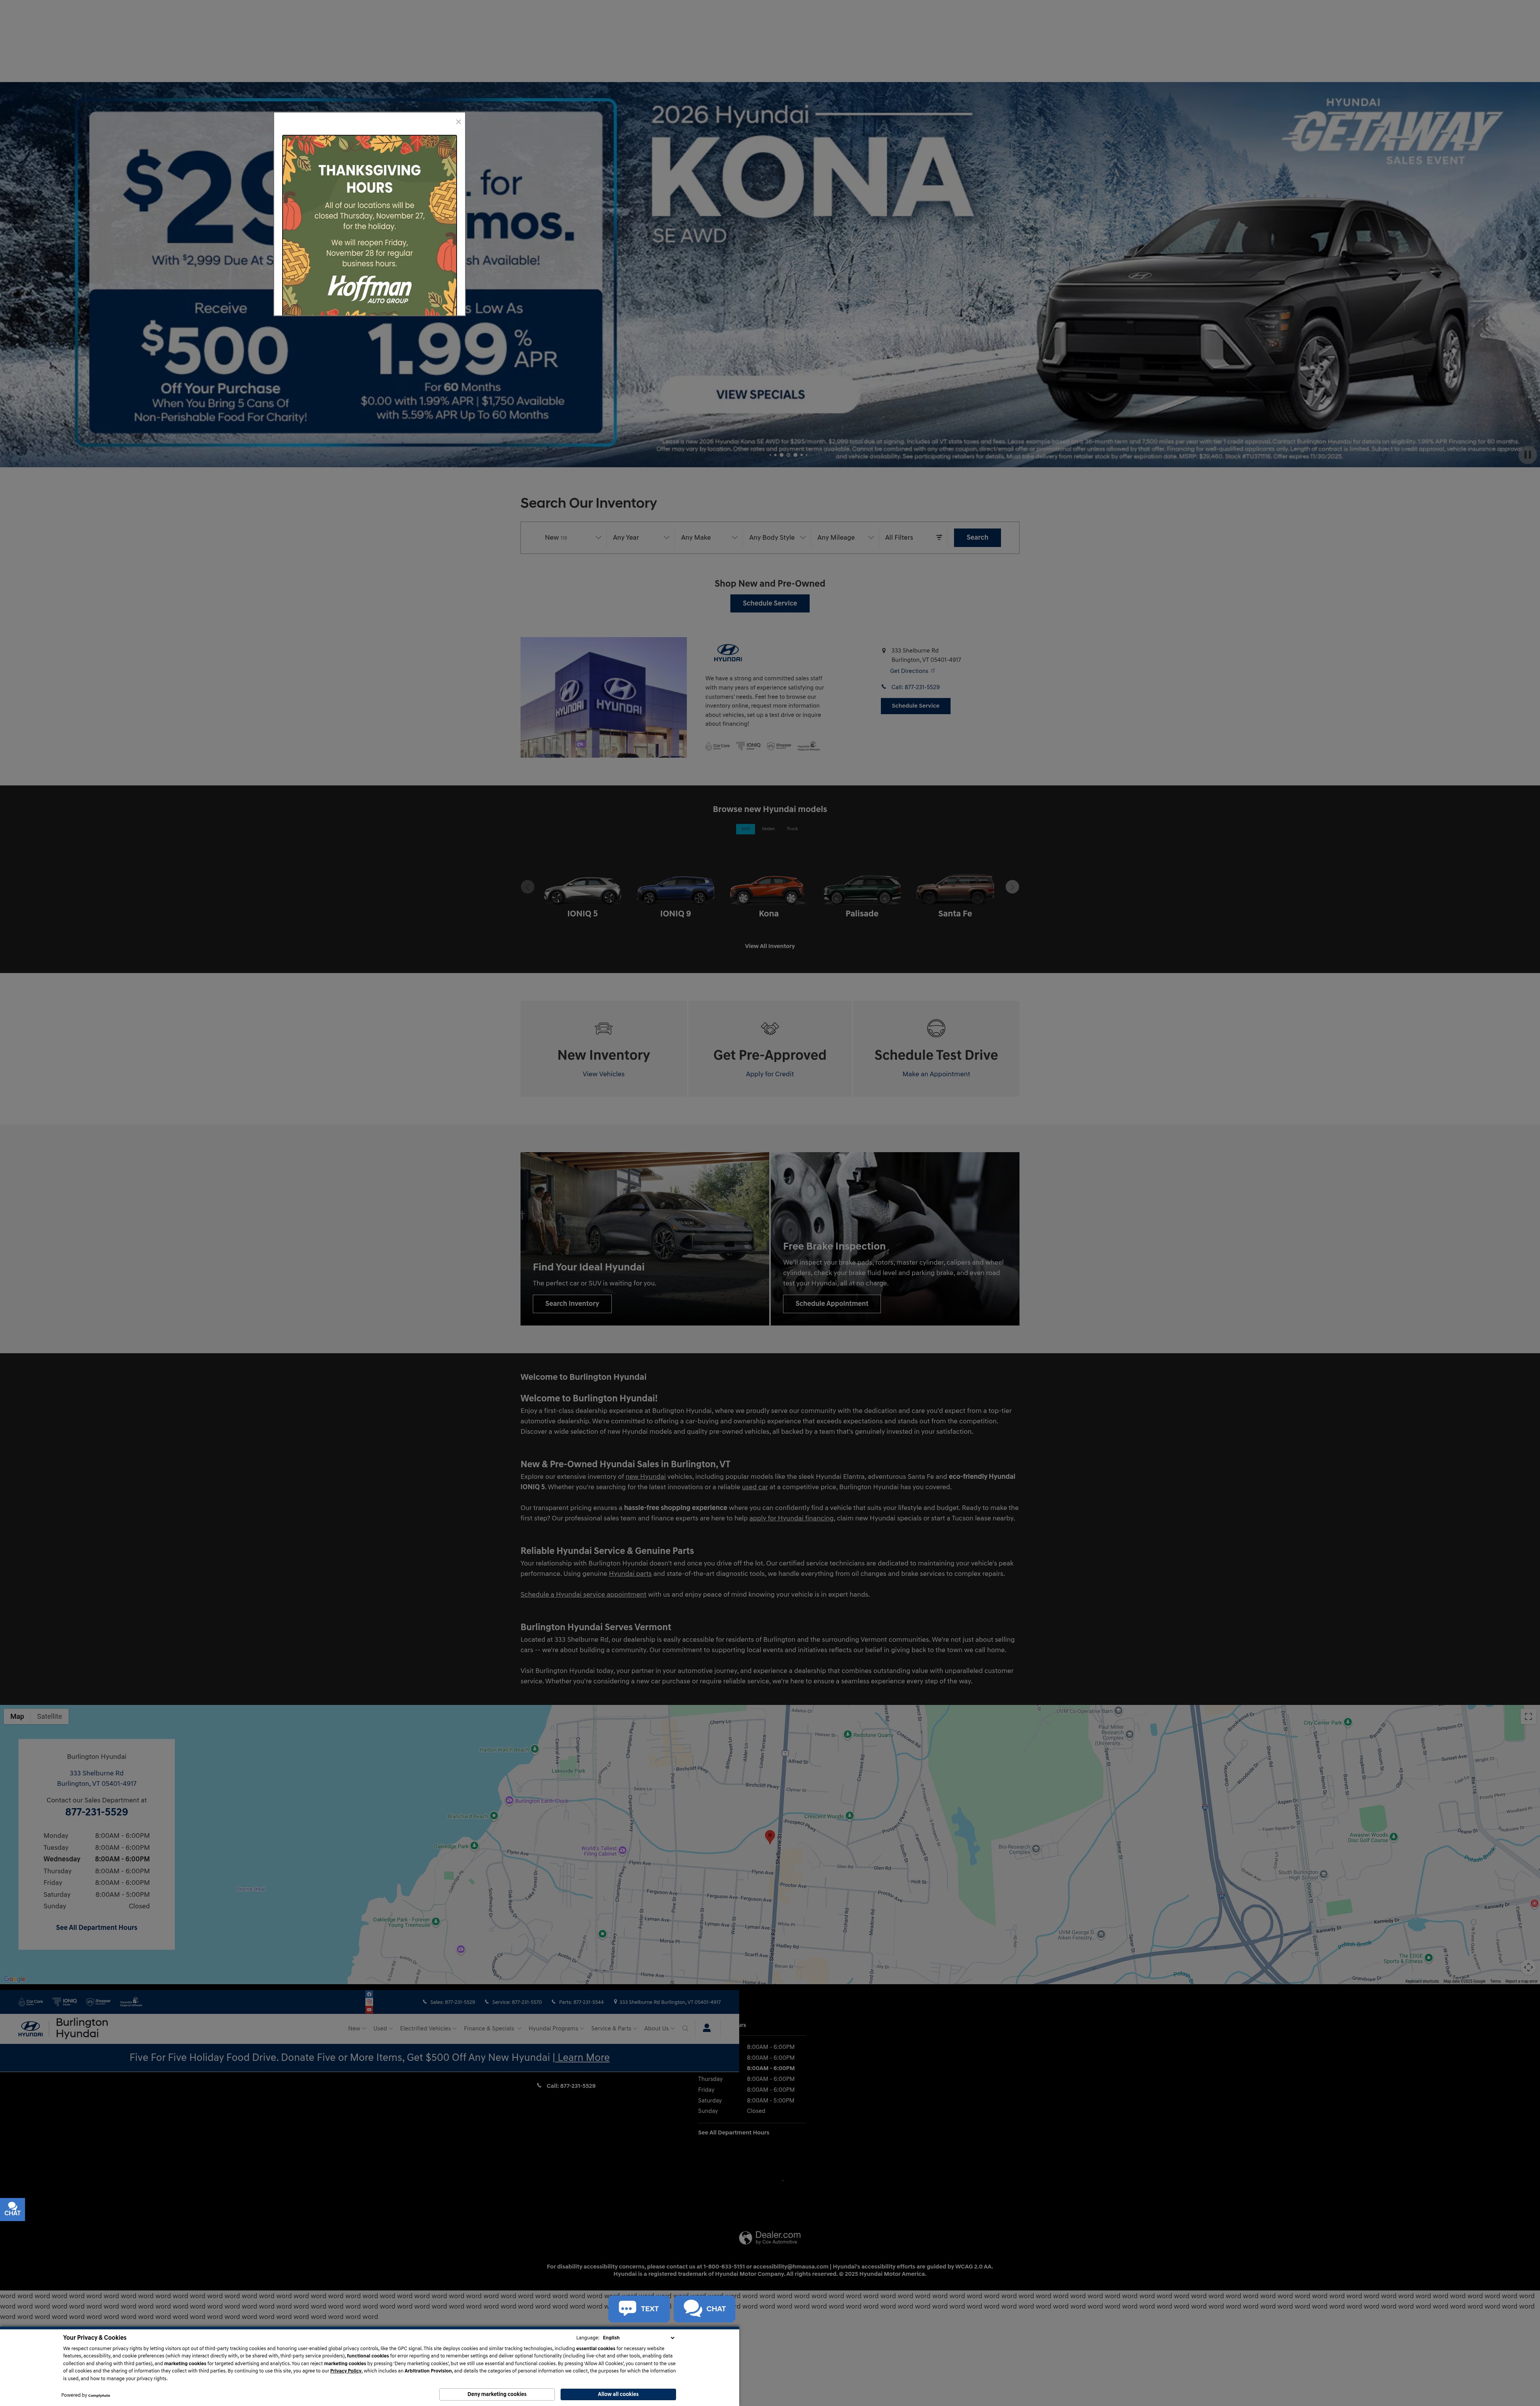Screen dimensions: 1540x2406
Task: Click Deny marketing cookies button
Action: click(x=497, y=2394)
